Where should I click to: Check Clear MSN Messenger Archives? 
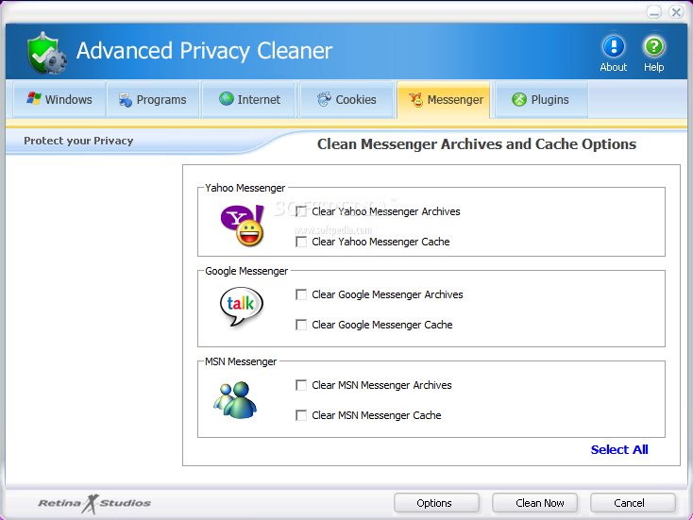[x=301, y=385]
